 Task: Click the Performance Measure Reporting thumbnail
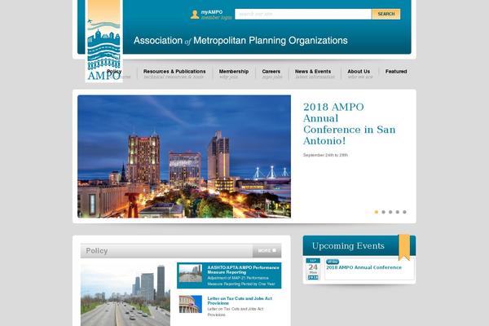click(x=191, y=273)
